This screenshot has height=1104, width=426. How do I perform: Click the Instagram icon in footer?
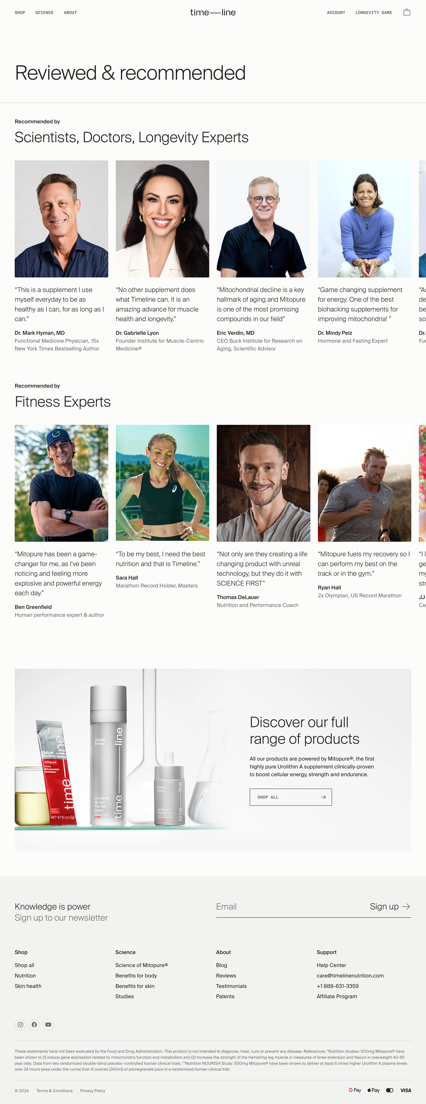tap(20, 1025)
